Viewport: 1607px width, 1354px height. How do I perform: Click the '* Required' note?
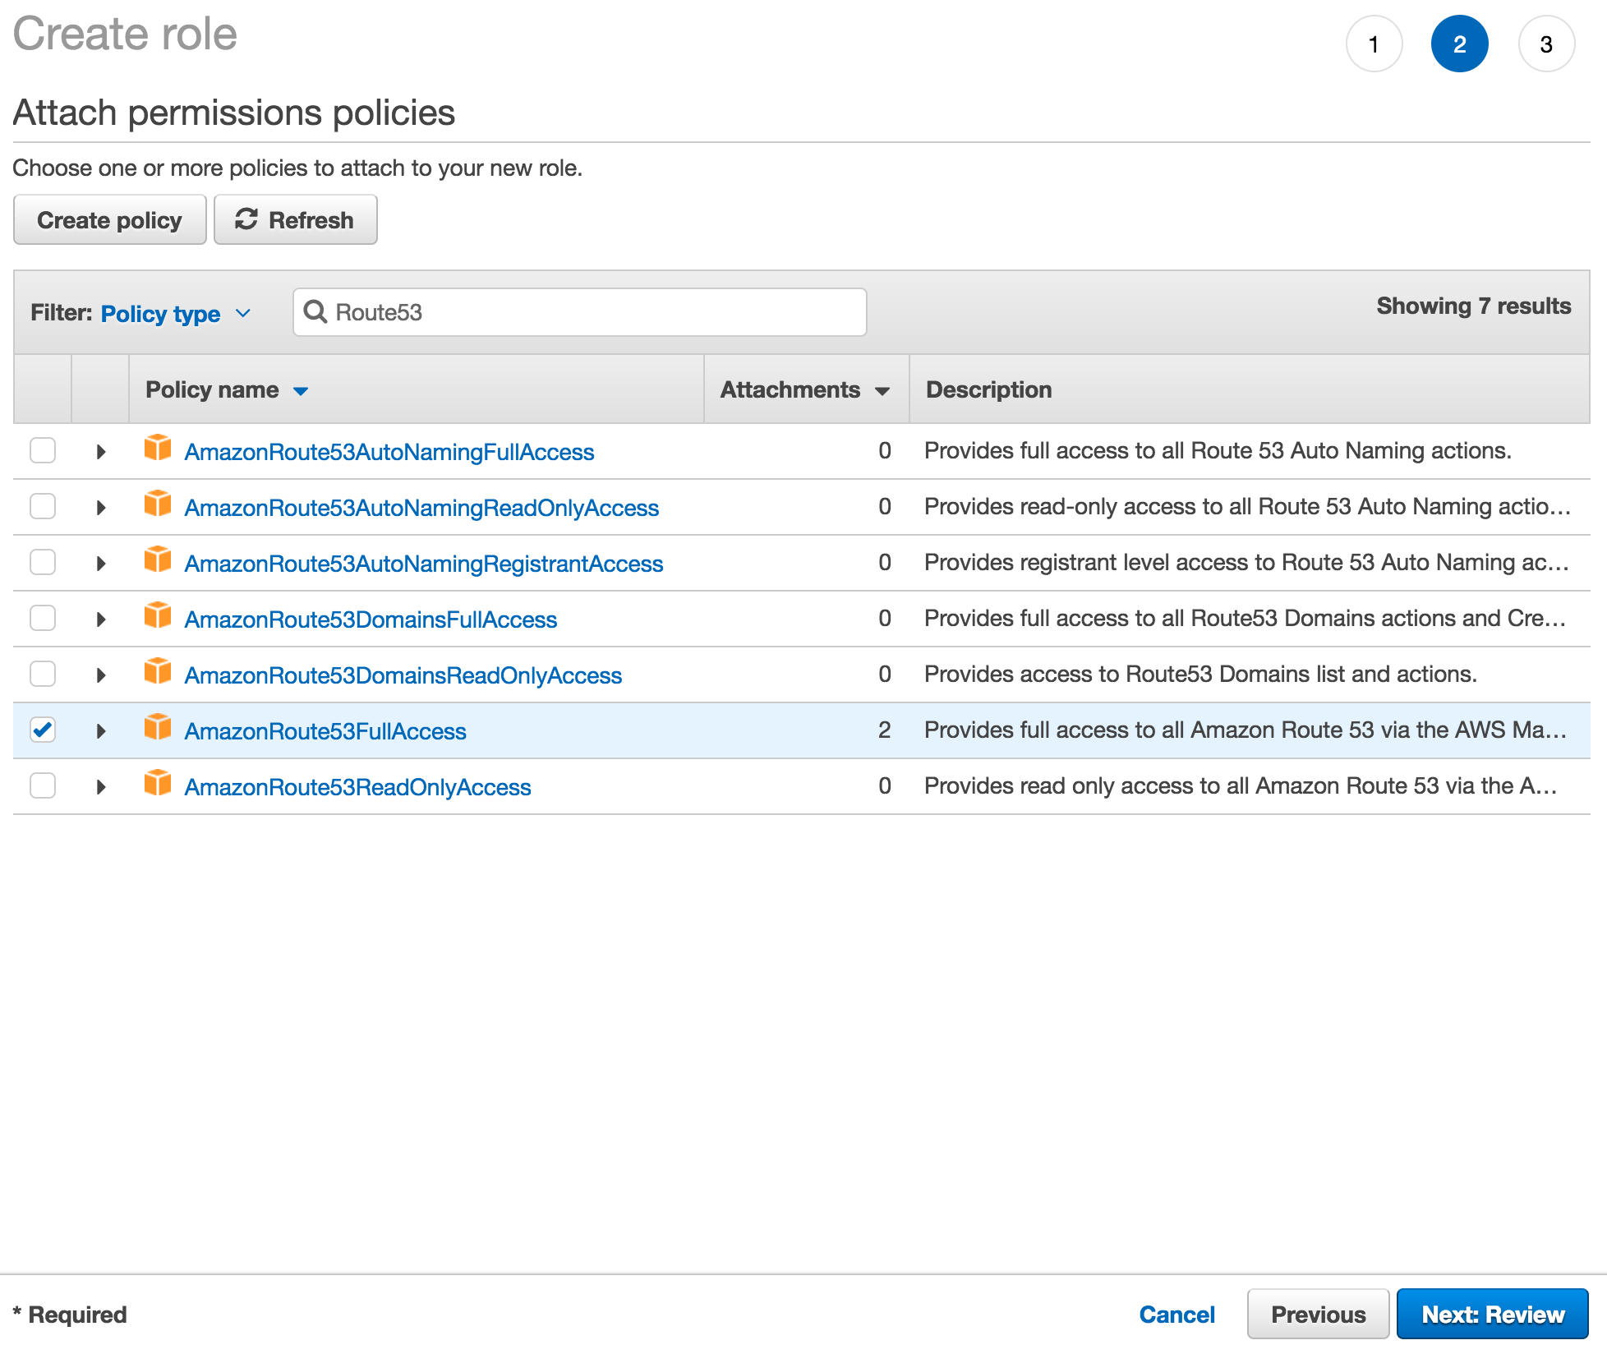70,1315
